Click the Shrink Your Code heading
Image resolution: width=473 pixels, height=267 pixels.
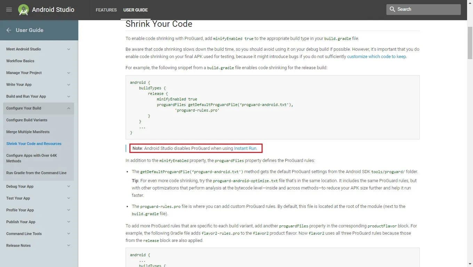pos(159,24)
